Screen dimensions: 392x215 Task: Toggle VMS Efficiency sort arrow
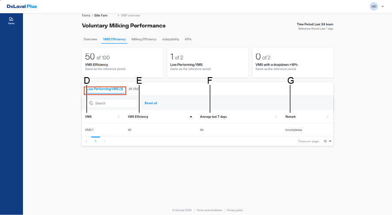click(191, 117)
